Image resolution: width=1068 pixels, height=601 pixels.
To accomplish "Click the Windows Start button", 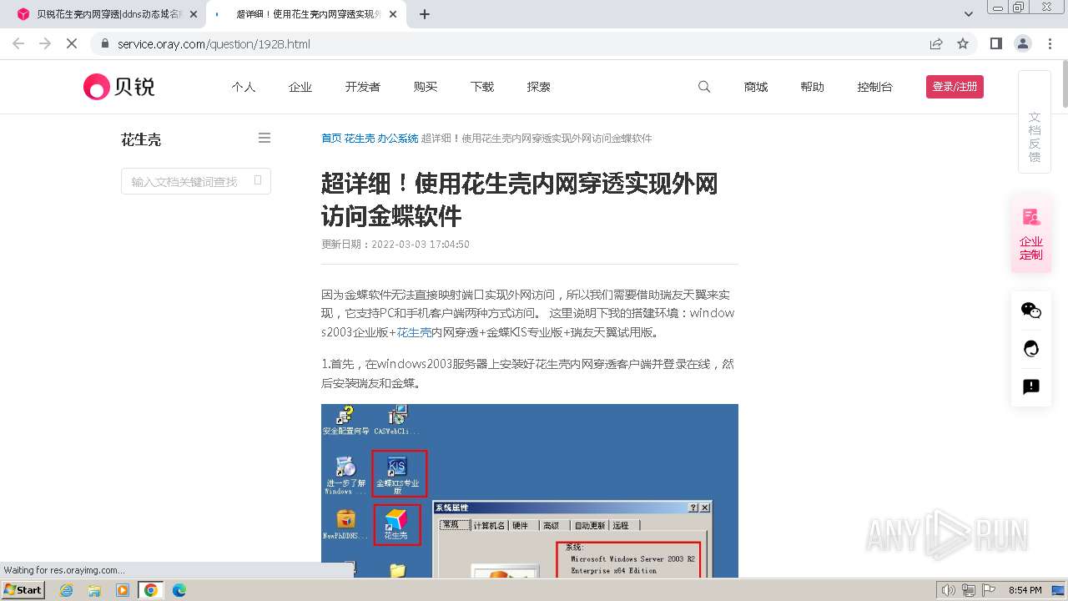I will 23,590.
